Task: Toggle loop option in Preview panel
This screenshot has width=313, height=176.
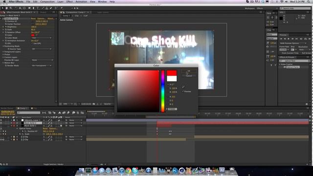Action: 305,39
